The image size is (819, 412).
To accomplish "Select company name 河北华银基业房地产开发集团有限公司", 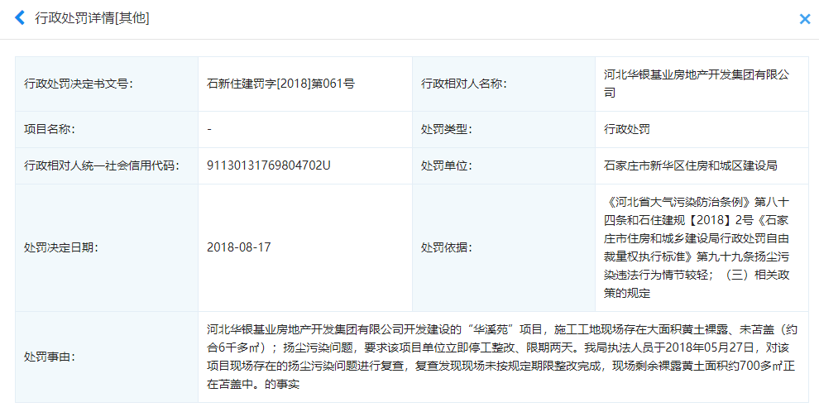I will [x=697, y=84].
